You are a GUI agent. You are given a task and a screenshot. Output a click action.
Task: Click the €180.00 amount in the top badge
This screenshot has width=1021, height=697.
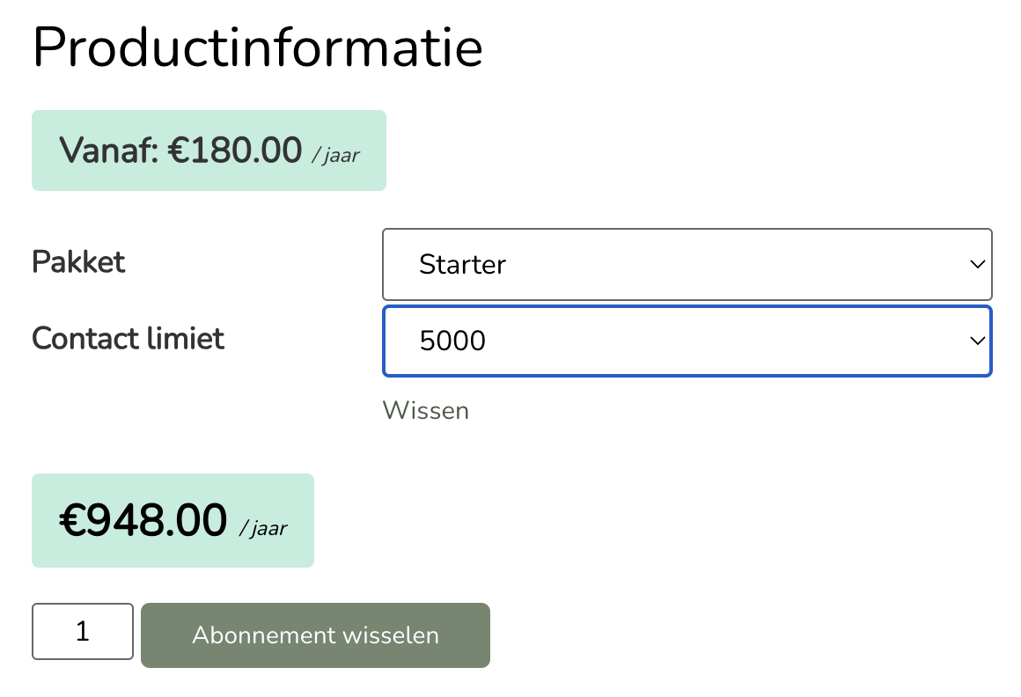(x=234, y=150)
